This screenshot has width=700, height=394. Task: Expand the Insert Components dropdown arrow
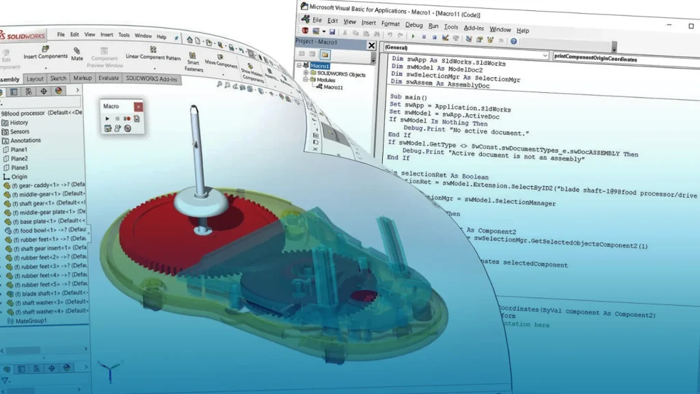coord(46,68)
